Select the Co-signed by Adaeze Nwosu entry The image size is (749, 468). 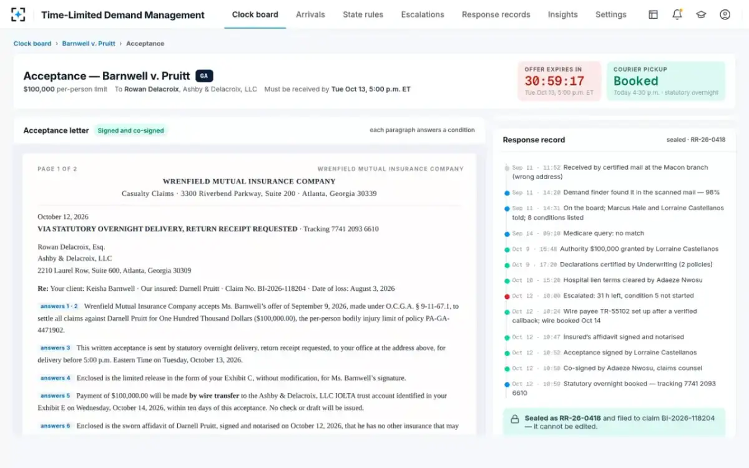pos(615,368)
